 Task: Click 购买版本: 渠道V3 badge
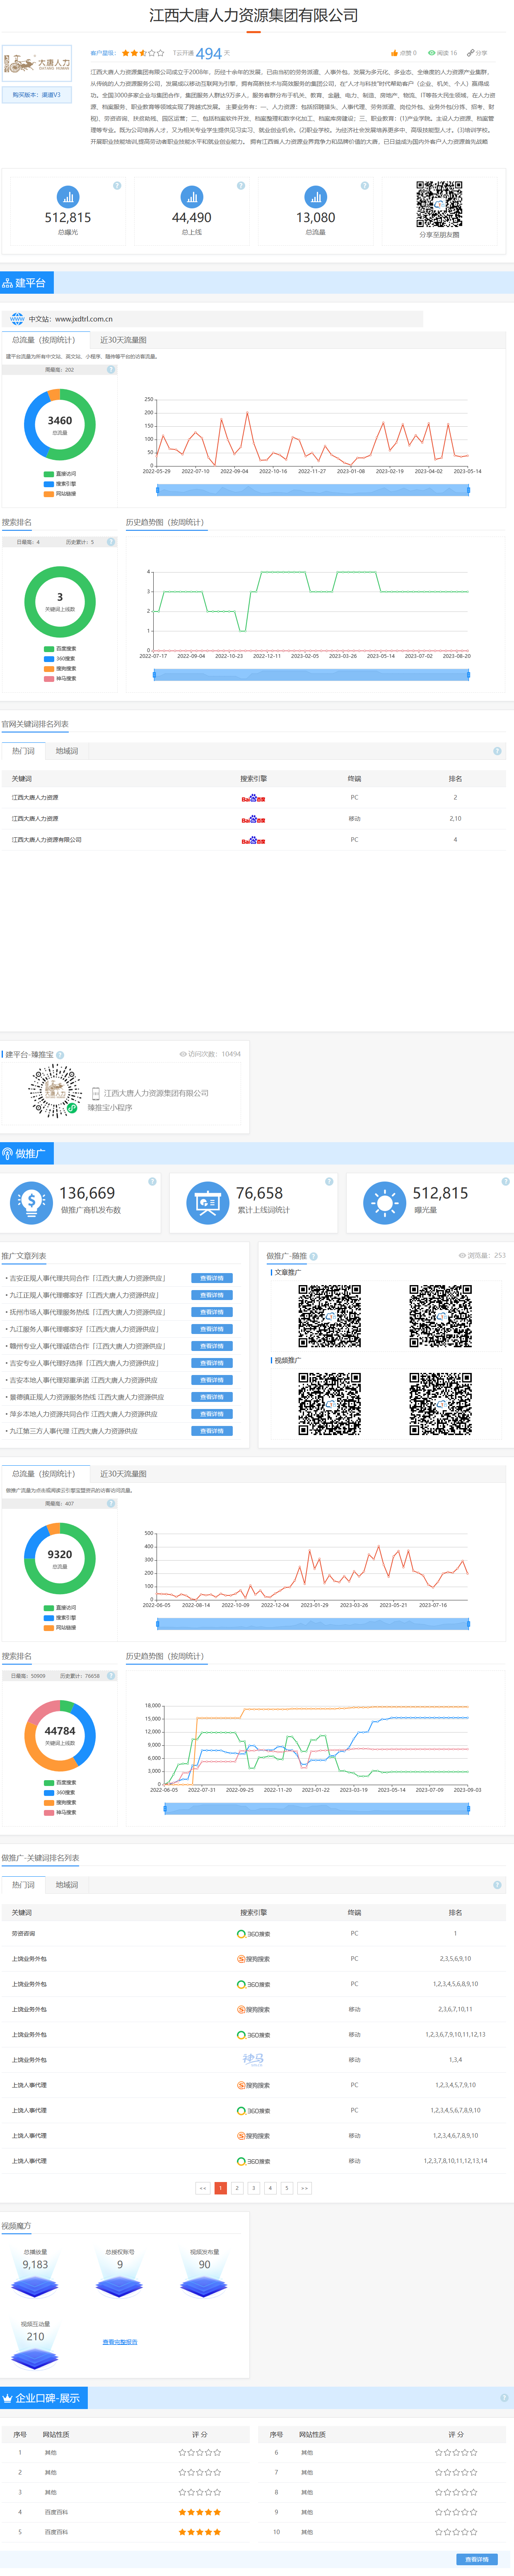[36, 95]
